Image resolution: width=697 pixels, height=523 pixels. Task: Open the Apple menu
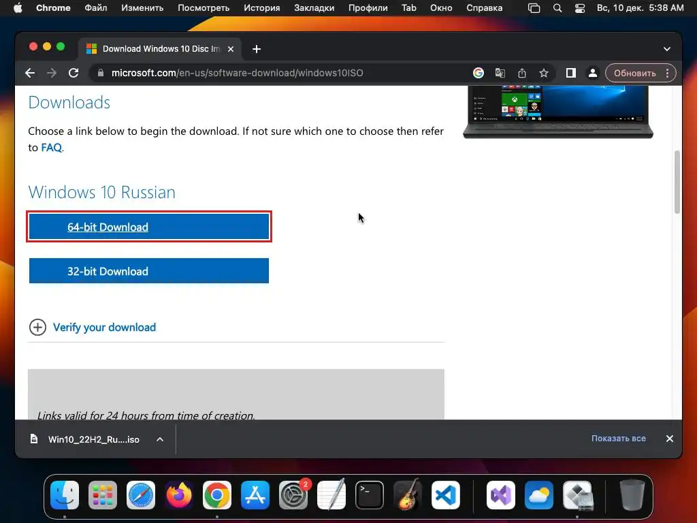pos(18,8)
